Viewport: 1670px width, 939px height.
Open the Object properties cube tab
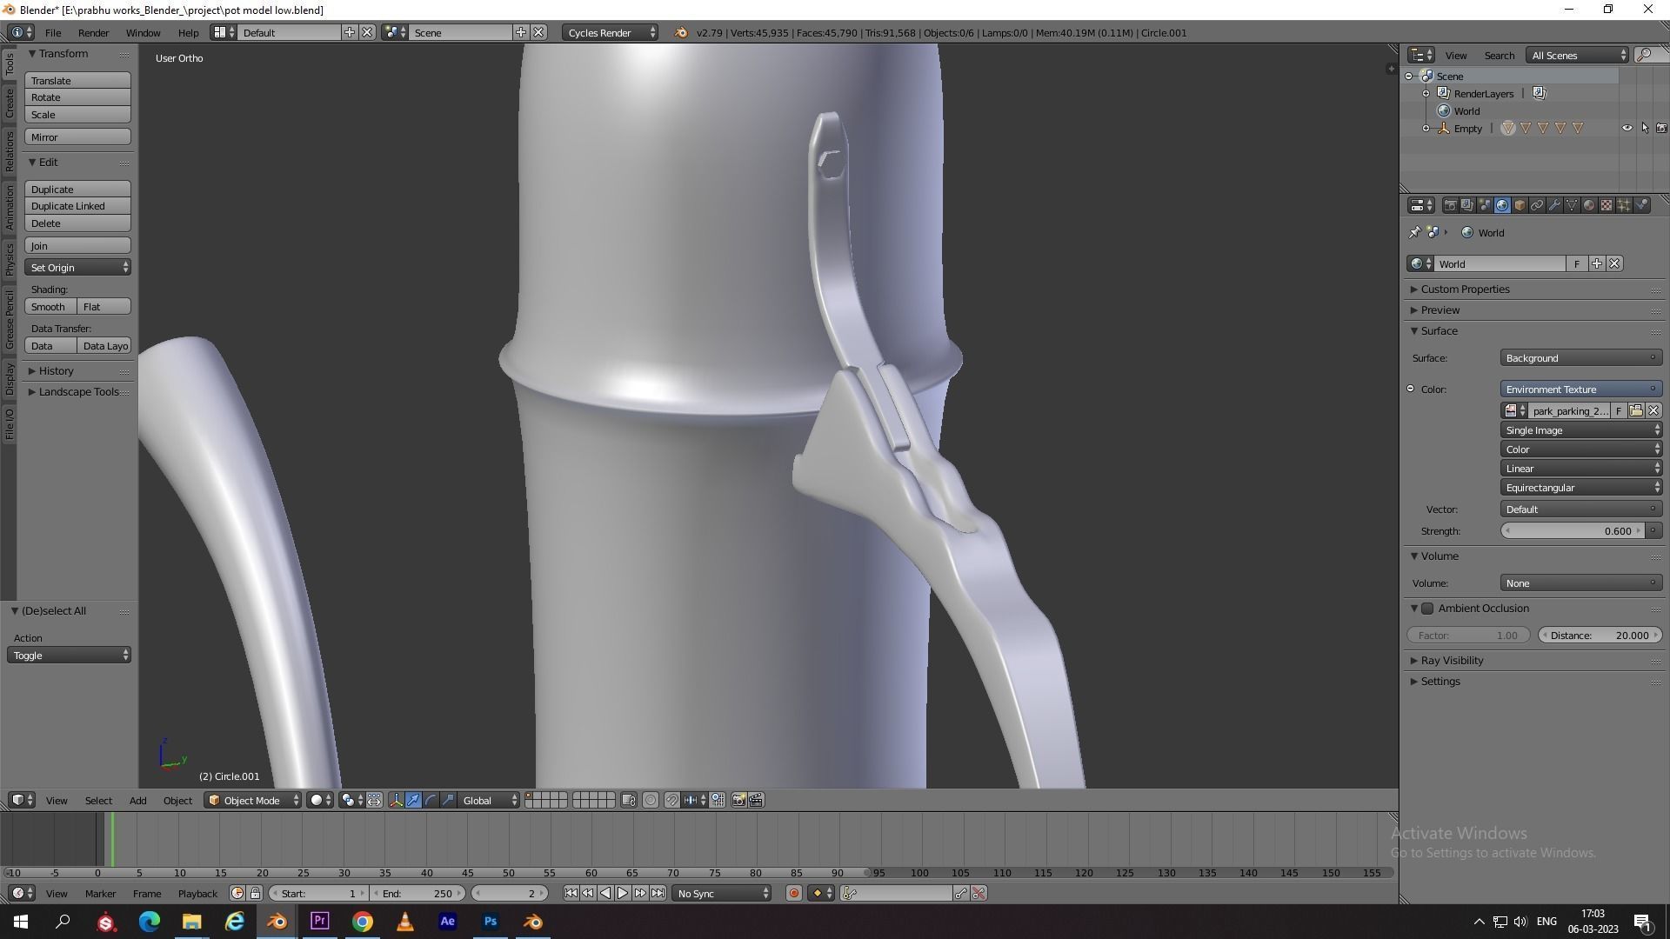(1520, 205)
